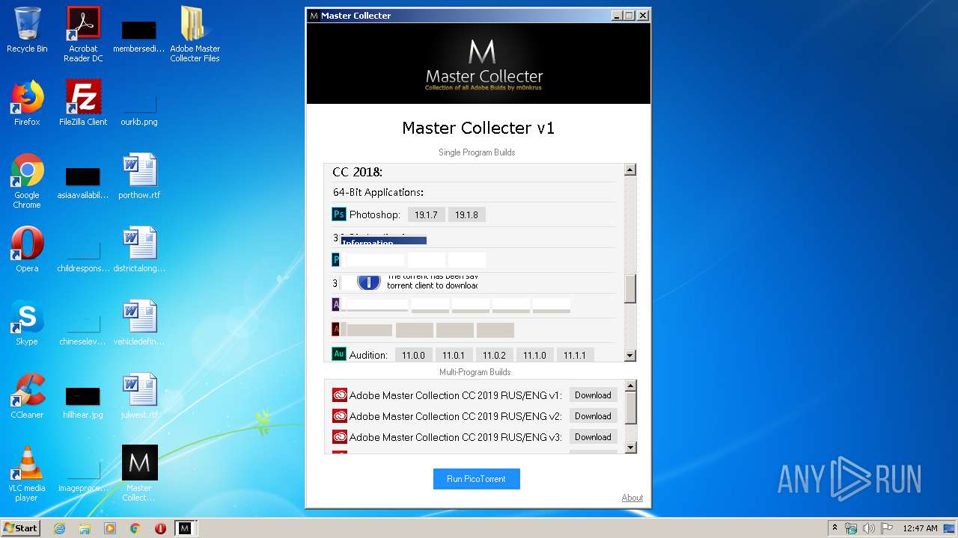The width and height of the screenshot is (958, 538).
Task: Click 'CC 2018:' heading text
Action: [357, 173]
